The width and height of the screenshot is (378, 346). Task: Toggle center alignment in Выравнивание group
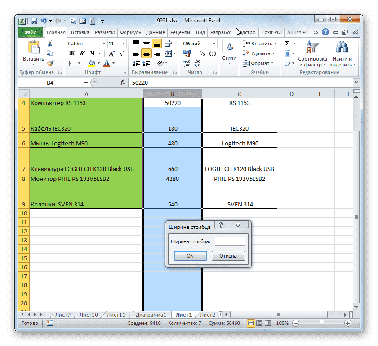pyautogui.click(x=146, y=53)
